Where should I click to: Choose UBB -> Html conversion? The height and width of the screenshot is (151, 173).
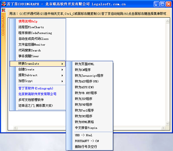coord(89,135)
